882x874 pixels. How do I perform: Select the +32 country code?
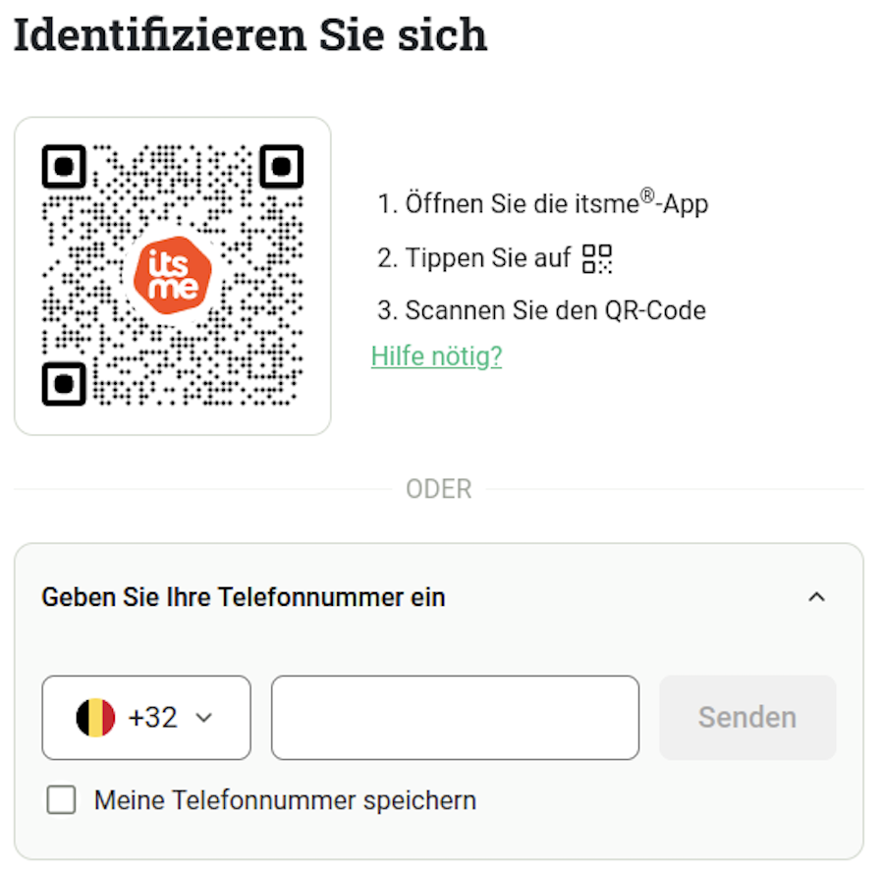coord(152,718)
